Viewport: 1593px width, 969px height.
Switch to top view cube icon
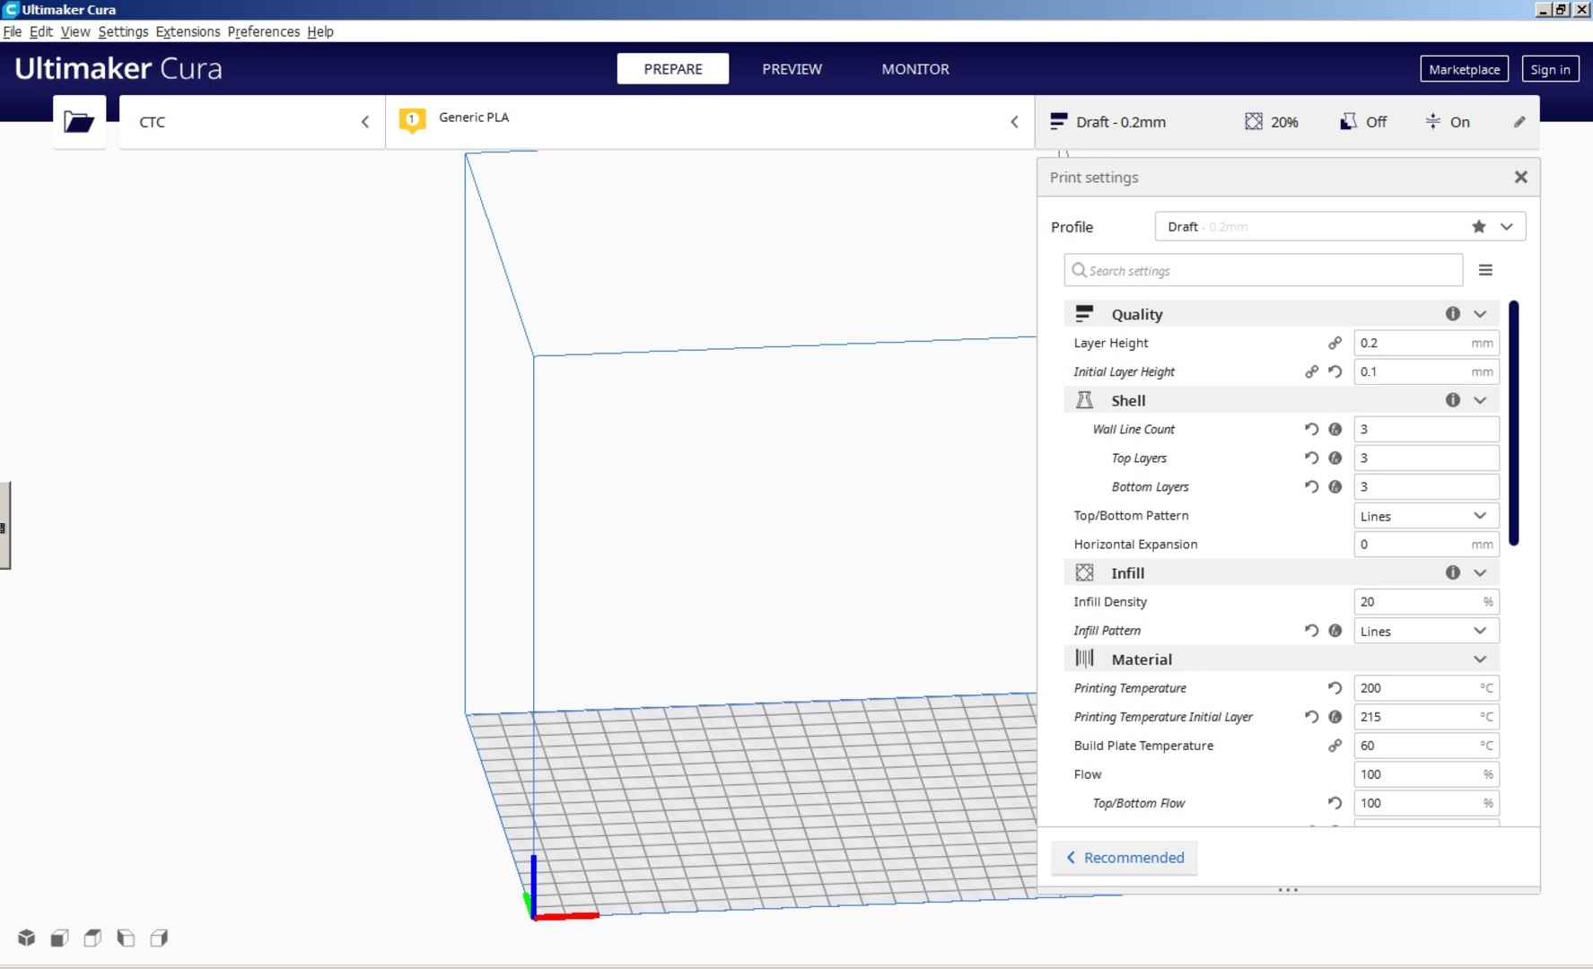point(92,938)
